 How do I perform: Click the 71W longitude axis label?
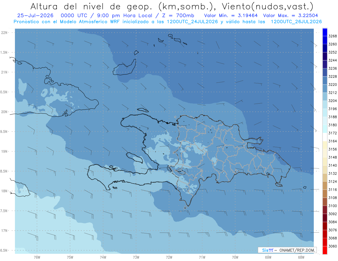pos(202,257)
